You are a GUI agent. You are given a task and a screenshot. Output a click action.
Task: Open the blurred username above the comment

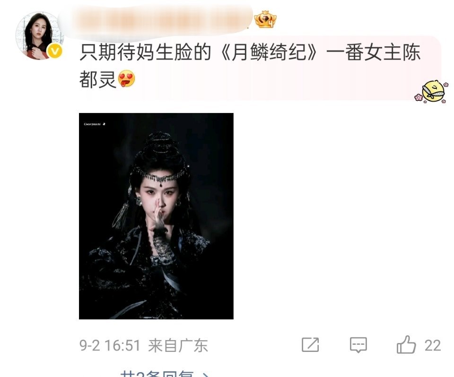pyautogui.click(x=155, y=21)
